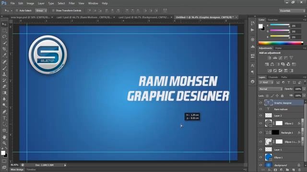Viewport: 307px width, 172px height.
Task: Add a Brightness/Contrast adjustment
Action: 270,58
